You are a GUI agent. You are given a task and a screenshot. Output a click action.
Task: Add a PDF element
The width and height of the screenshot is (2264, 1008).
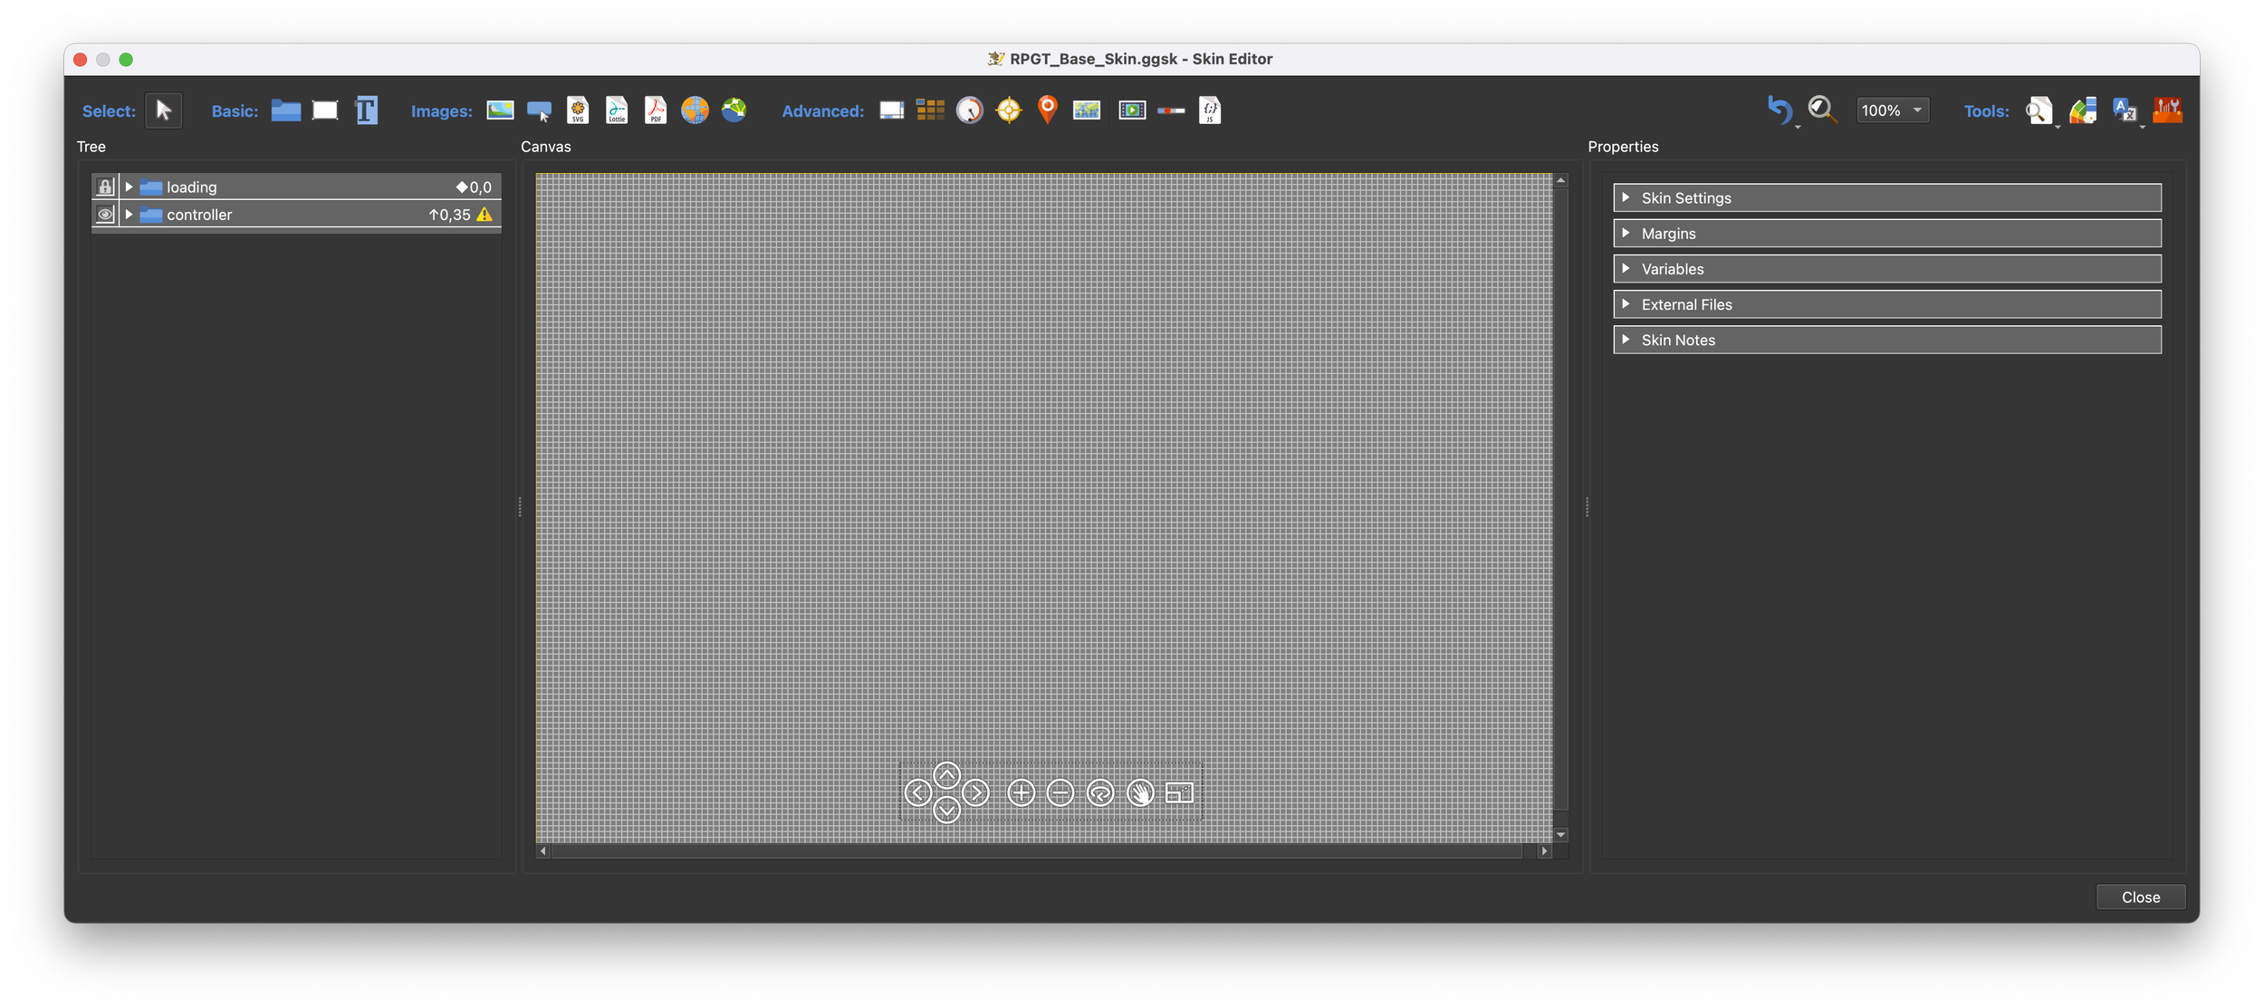(x=656, y=110)
